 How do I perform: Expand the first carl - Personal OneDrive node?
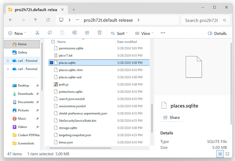tap(8, 61)
